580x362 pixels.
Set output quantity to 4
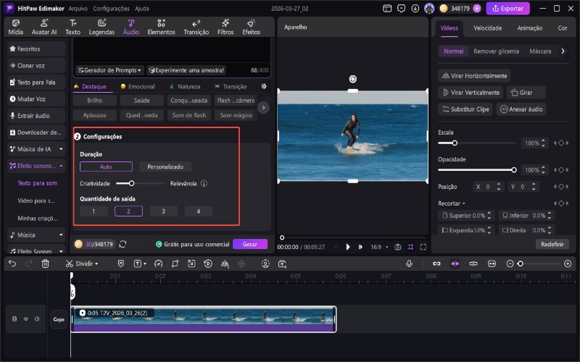198,211
